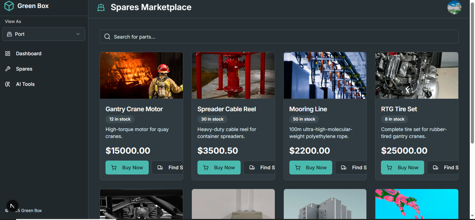
Task: Click the truck icon on RTG Tire Set
Action: pyautogui.click(x=436, y=168)
